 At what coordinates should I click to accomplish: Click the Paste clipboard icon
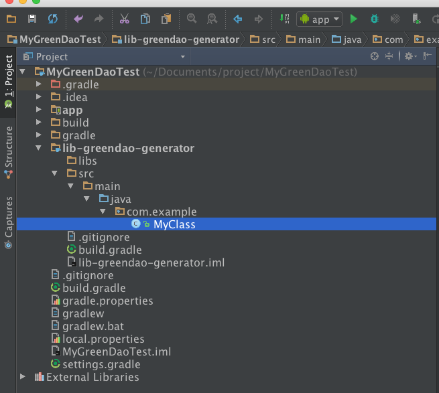(166, 19)
